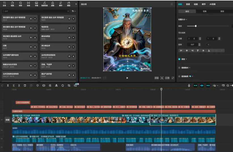The height and width of the screenshot is (152, 233).
Task: Open the 转场 transitions panel
Action: pyautogui.click(x=28, y=4)
